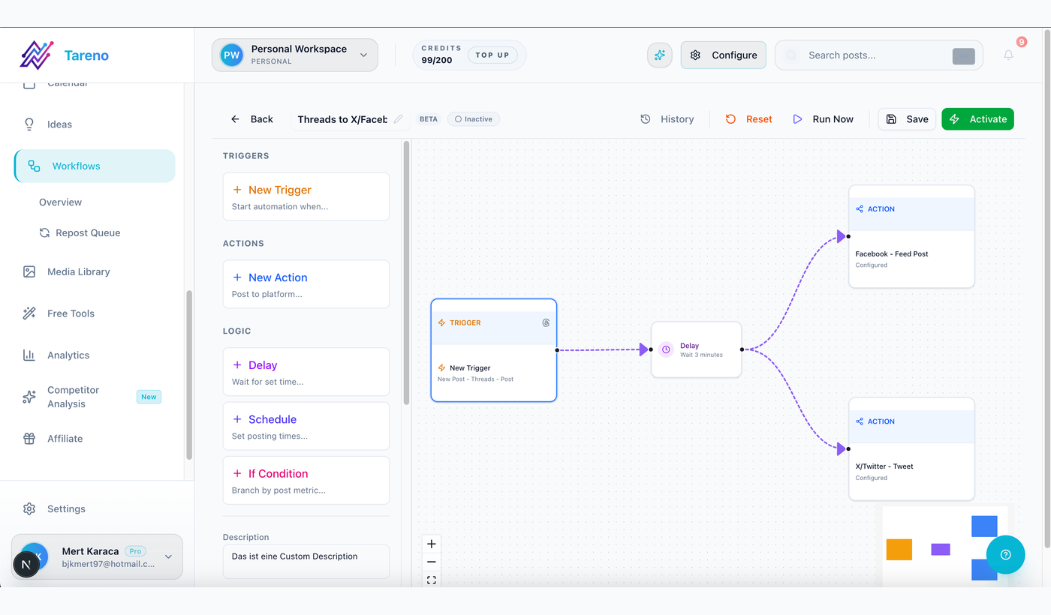Screen dimensions: 1051x615
Task: Click the Pro badge near user name
Action: coord(135,551)
